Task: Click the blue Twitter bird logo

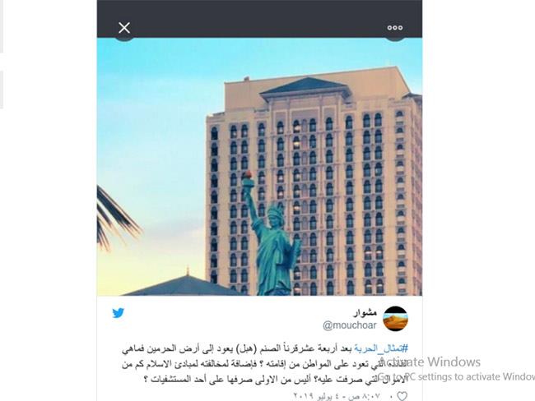Action: [x=118, y=313]
